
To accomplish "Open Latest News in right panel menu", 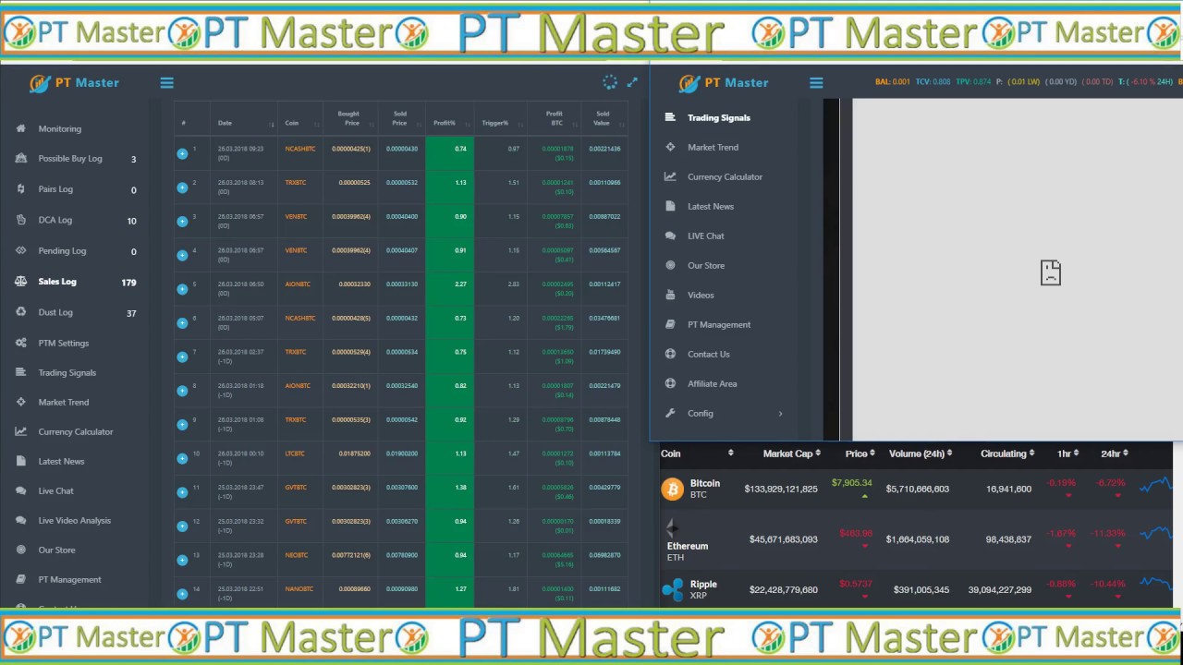I will point(711,206).
